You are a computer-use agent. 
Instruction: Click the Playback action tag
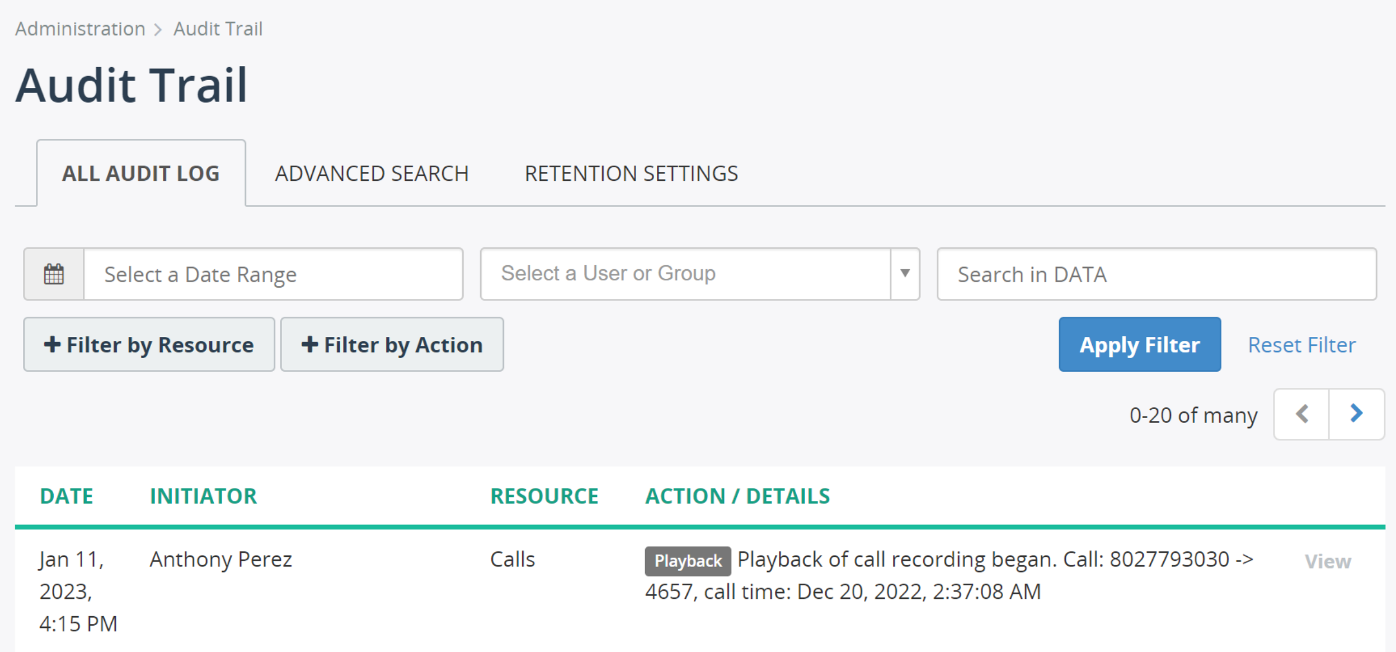point(688,561)
